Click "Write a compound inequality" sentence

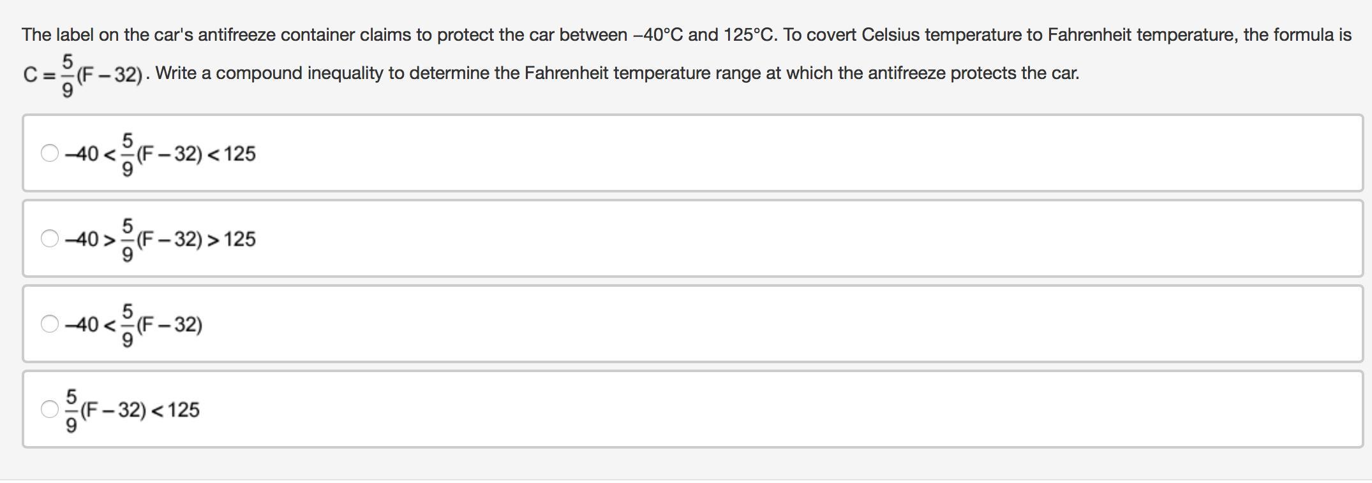pos(269,73)
